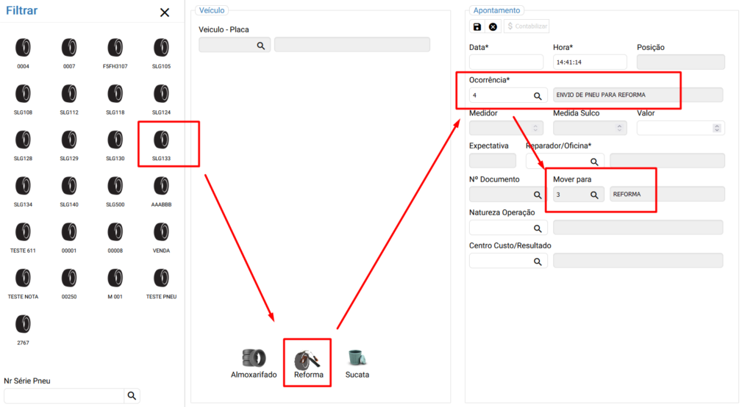
Task: Open Ocorrência lookup search
Action: [538, 96]
